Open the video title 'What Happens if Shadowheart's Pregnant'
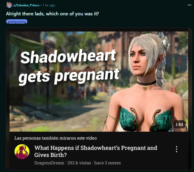Viewport: 194px width, 172px height. pos(96,151)
